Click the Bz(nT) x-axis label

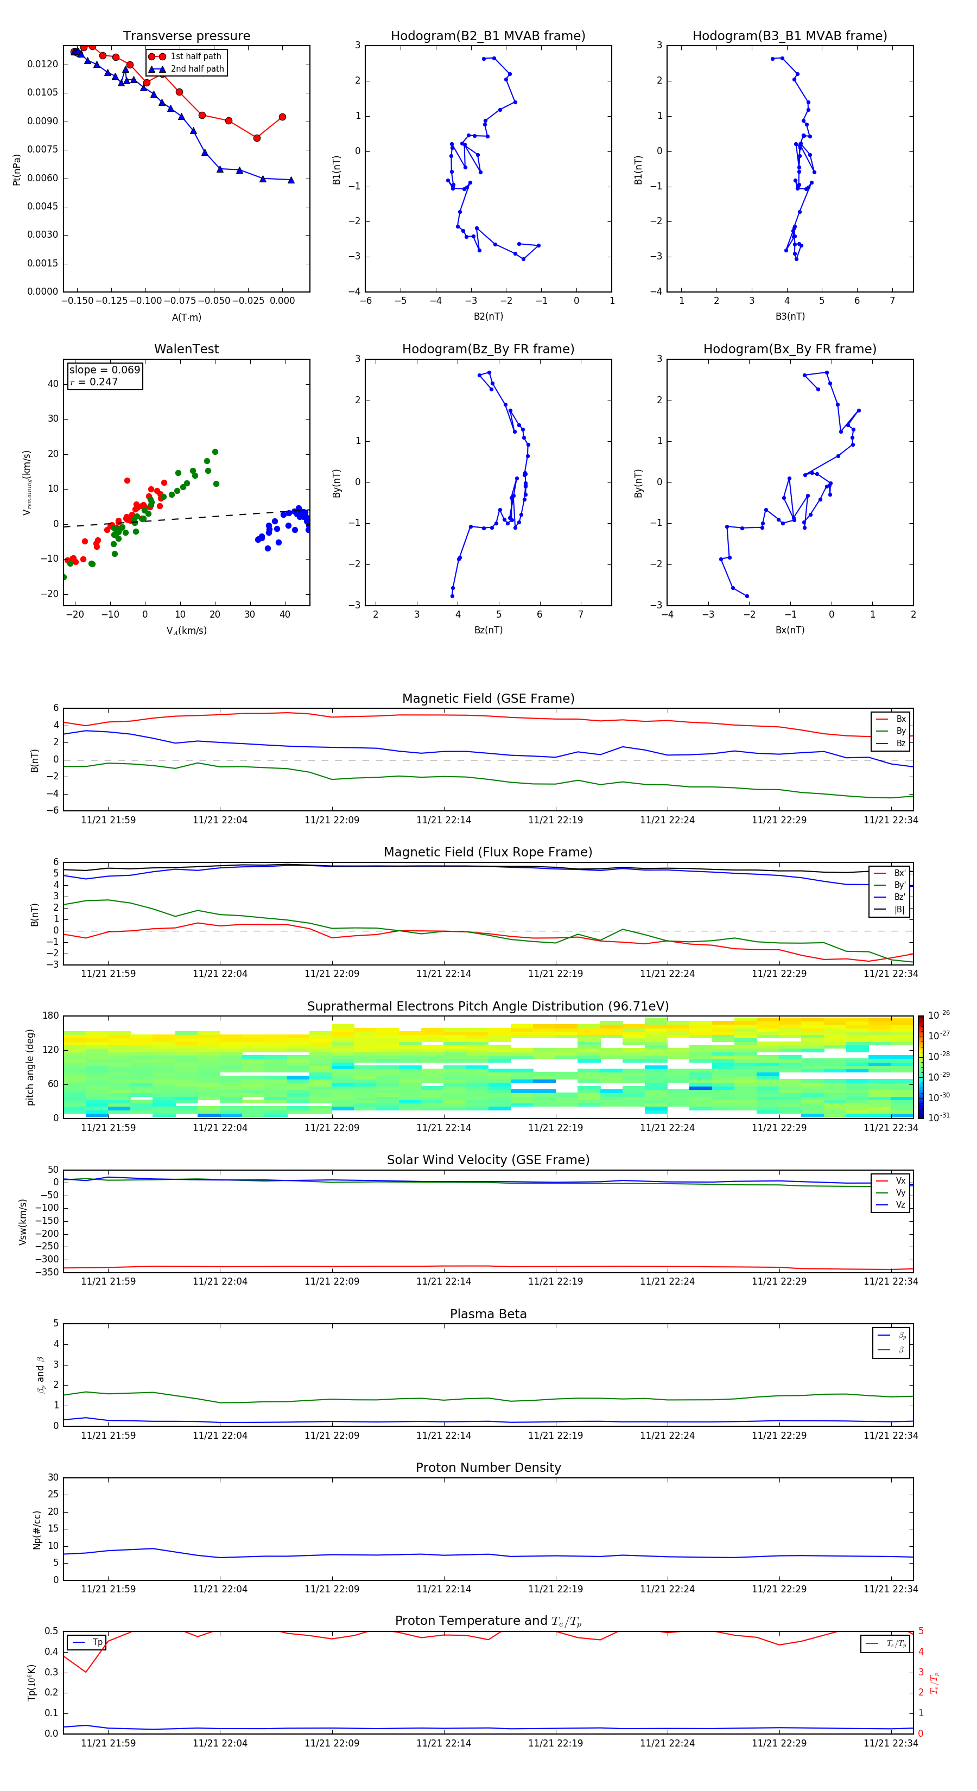(488, 630)
